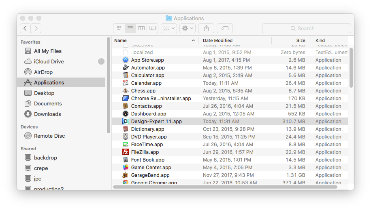
Task: Click the DVD Player.app icon
Action: 126,136
